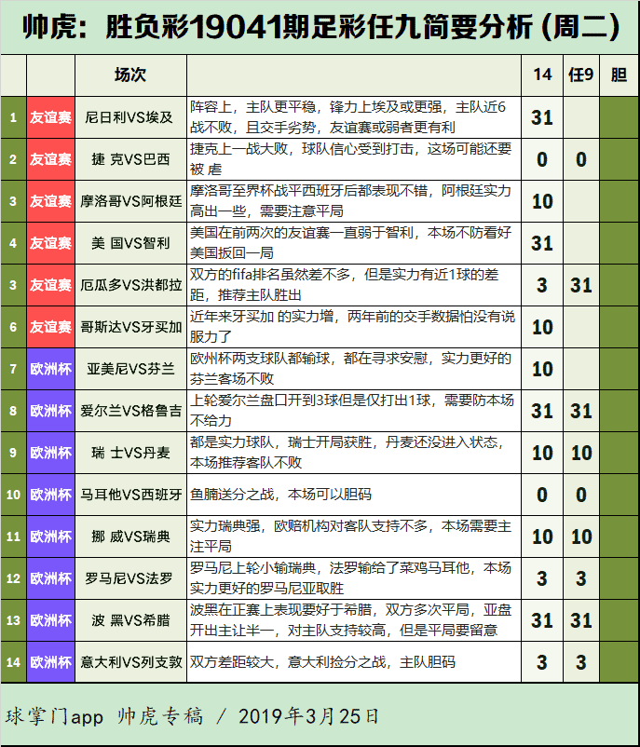This screenshot has height=747, width=640.
Task: Click analysis text 美国在前两次的友谊赛
Action: pos(260,233)
